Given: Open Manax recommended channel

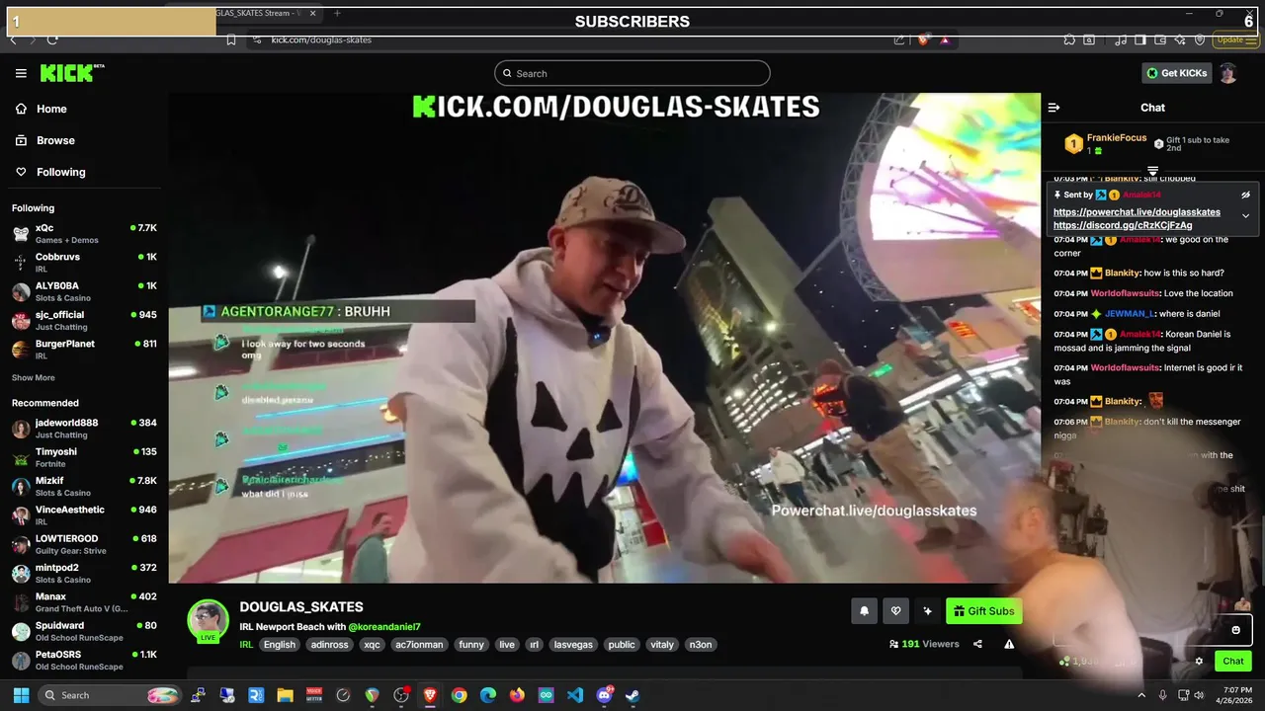Looking at the screenshot, I should point(84,602).
